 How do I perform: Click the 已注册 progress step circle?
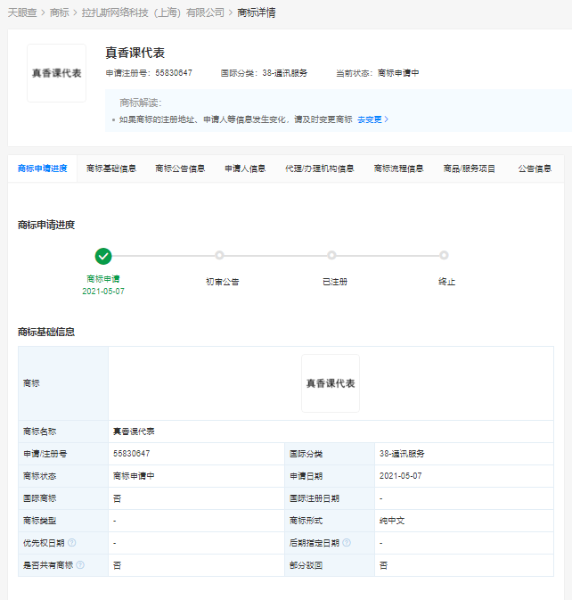click(331, 256)
